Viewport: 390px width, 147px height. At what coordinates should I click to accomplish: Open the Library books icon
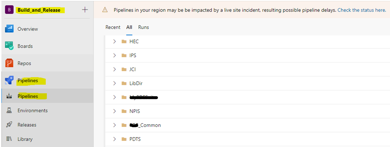[x=9, y=139]
